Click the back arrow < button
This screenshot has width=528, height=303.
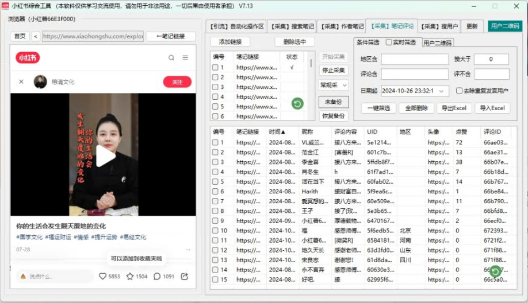click(36, 36)
